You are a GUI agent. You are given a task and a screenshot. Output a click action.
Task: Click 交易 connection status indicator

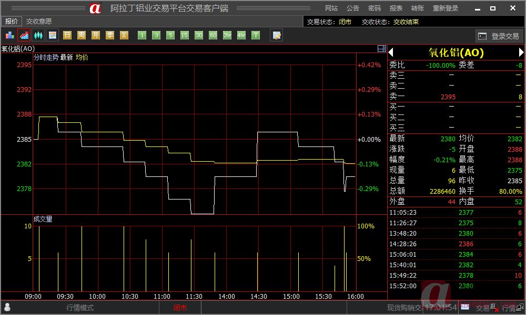pos(487,308)
